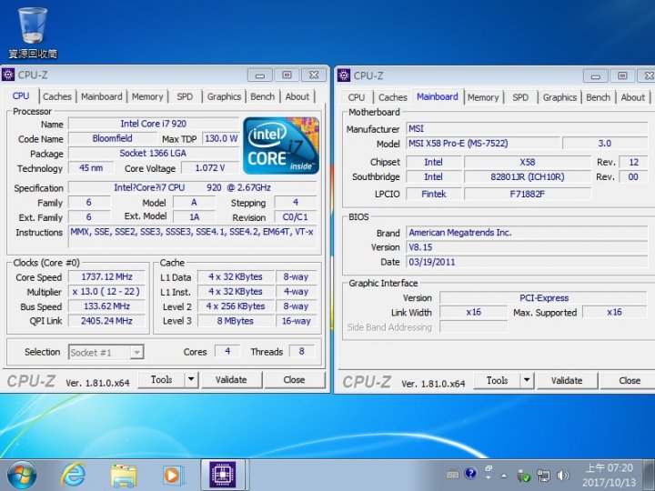This screenshot has height=491, width=655.
Task: Switch to About tab in right window
Action: pyautogui.click(x=633, y=97)
